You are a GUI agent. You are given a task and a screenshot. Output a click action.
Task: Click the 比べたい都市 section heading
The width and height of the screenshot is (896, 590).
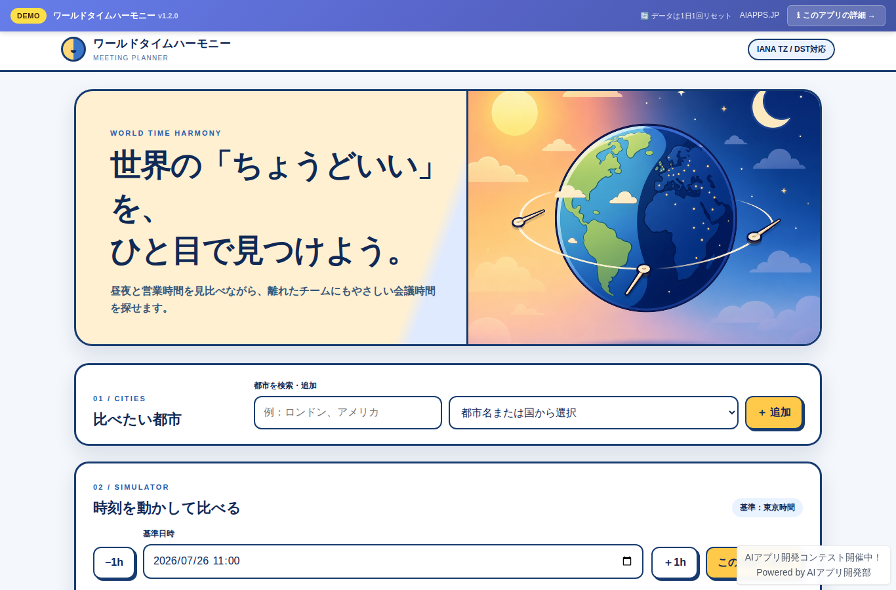click(137, 420)
